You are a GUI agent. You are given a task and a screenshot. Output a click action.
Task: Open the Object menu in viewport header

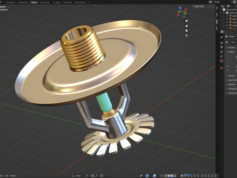click(x=13, y=176)
